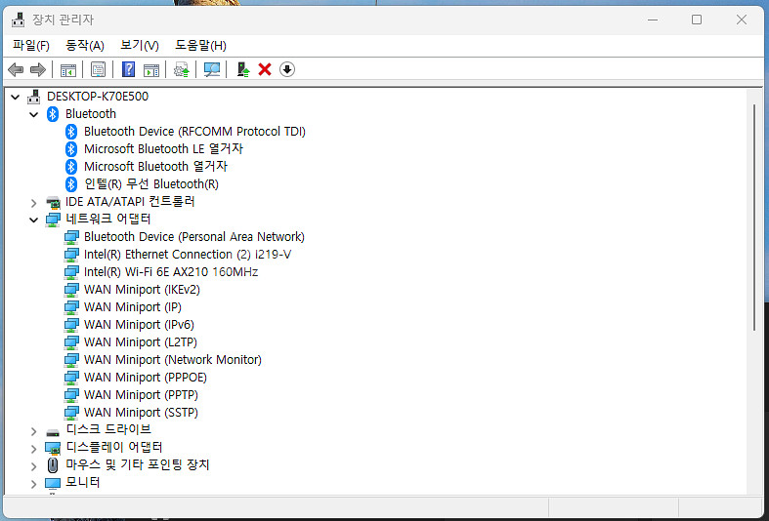
Task: Click the red X Uninstall device icon
Action: [x=265, y=69]
